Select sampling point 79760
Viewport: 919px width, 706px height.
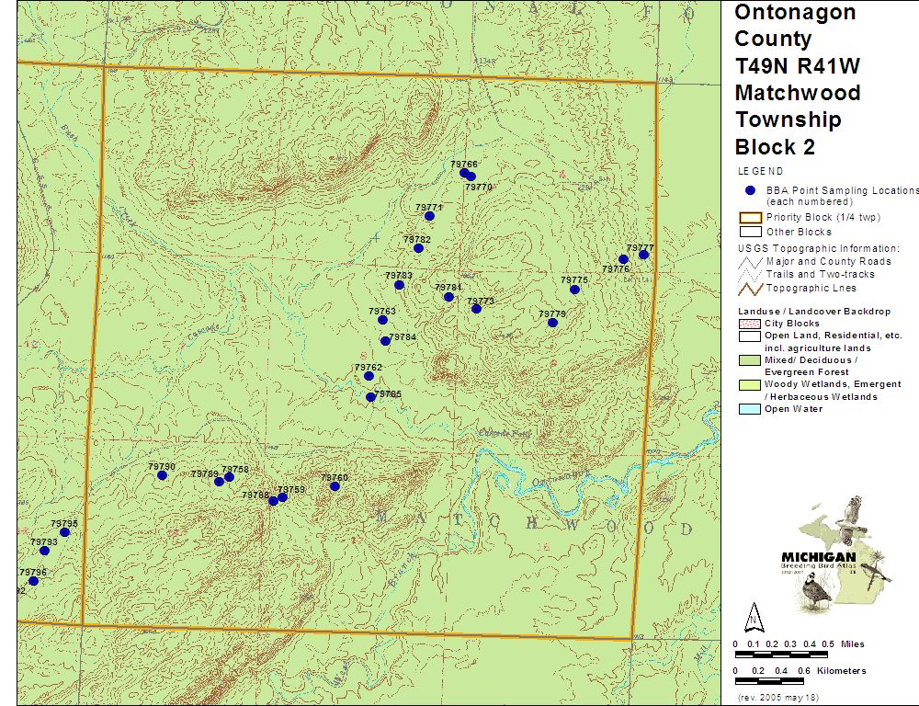(335, 485)
